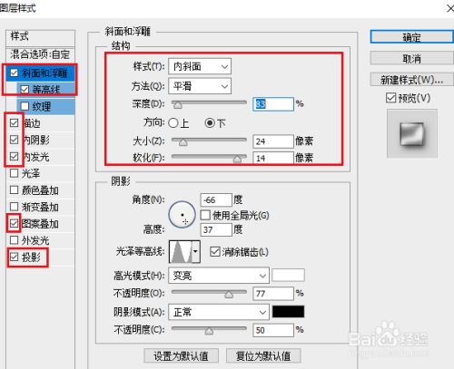Open the black shadow color swatch
Image resolution: width=454 pixels, height=369 pixels.
(288, 312)
